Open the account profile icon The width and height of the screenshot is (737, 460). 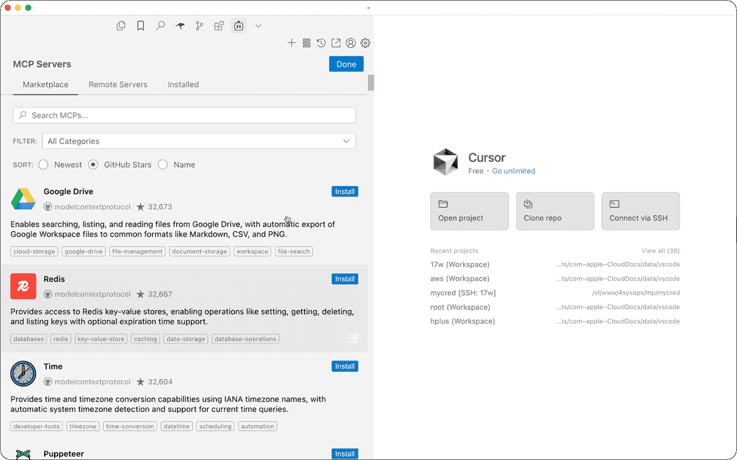[x=351, y=43]
